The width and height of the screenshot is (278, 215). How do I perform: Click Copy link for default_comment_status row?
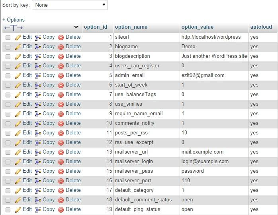tap(49, 200)
